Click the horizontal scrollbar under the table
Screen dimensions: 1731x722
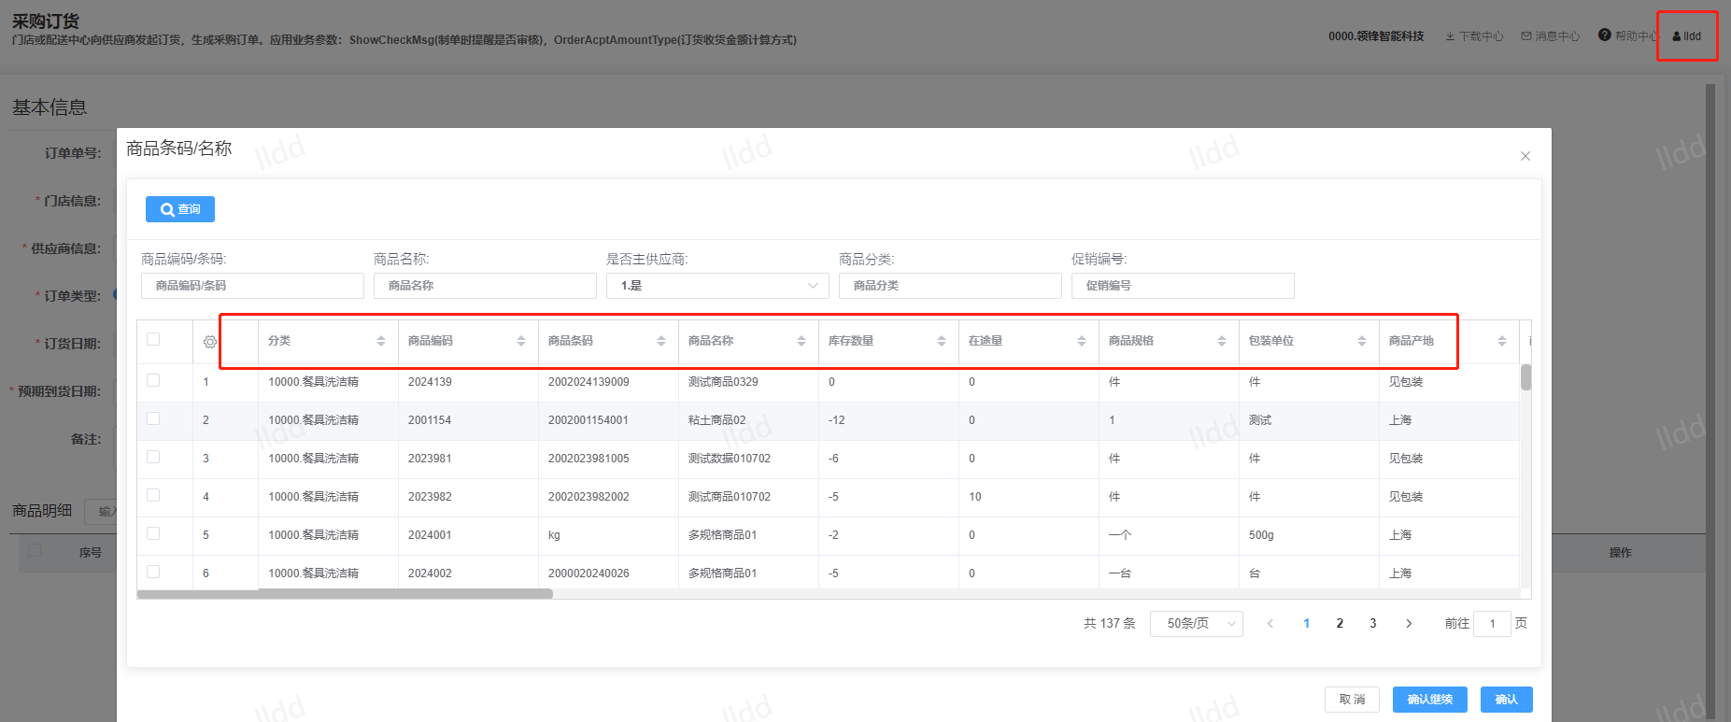[x=345, y=594]
